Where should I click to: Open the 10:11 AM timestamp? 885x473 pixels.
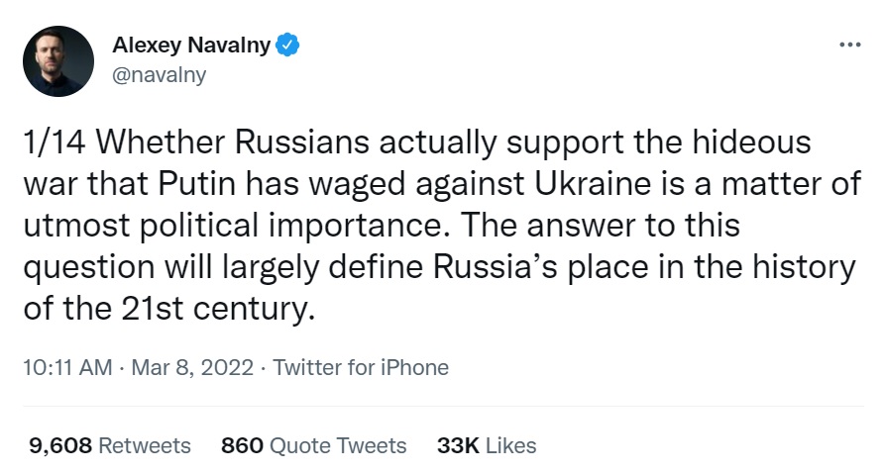66,368
